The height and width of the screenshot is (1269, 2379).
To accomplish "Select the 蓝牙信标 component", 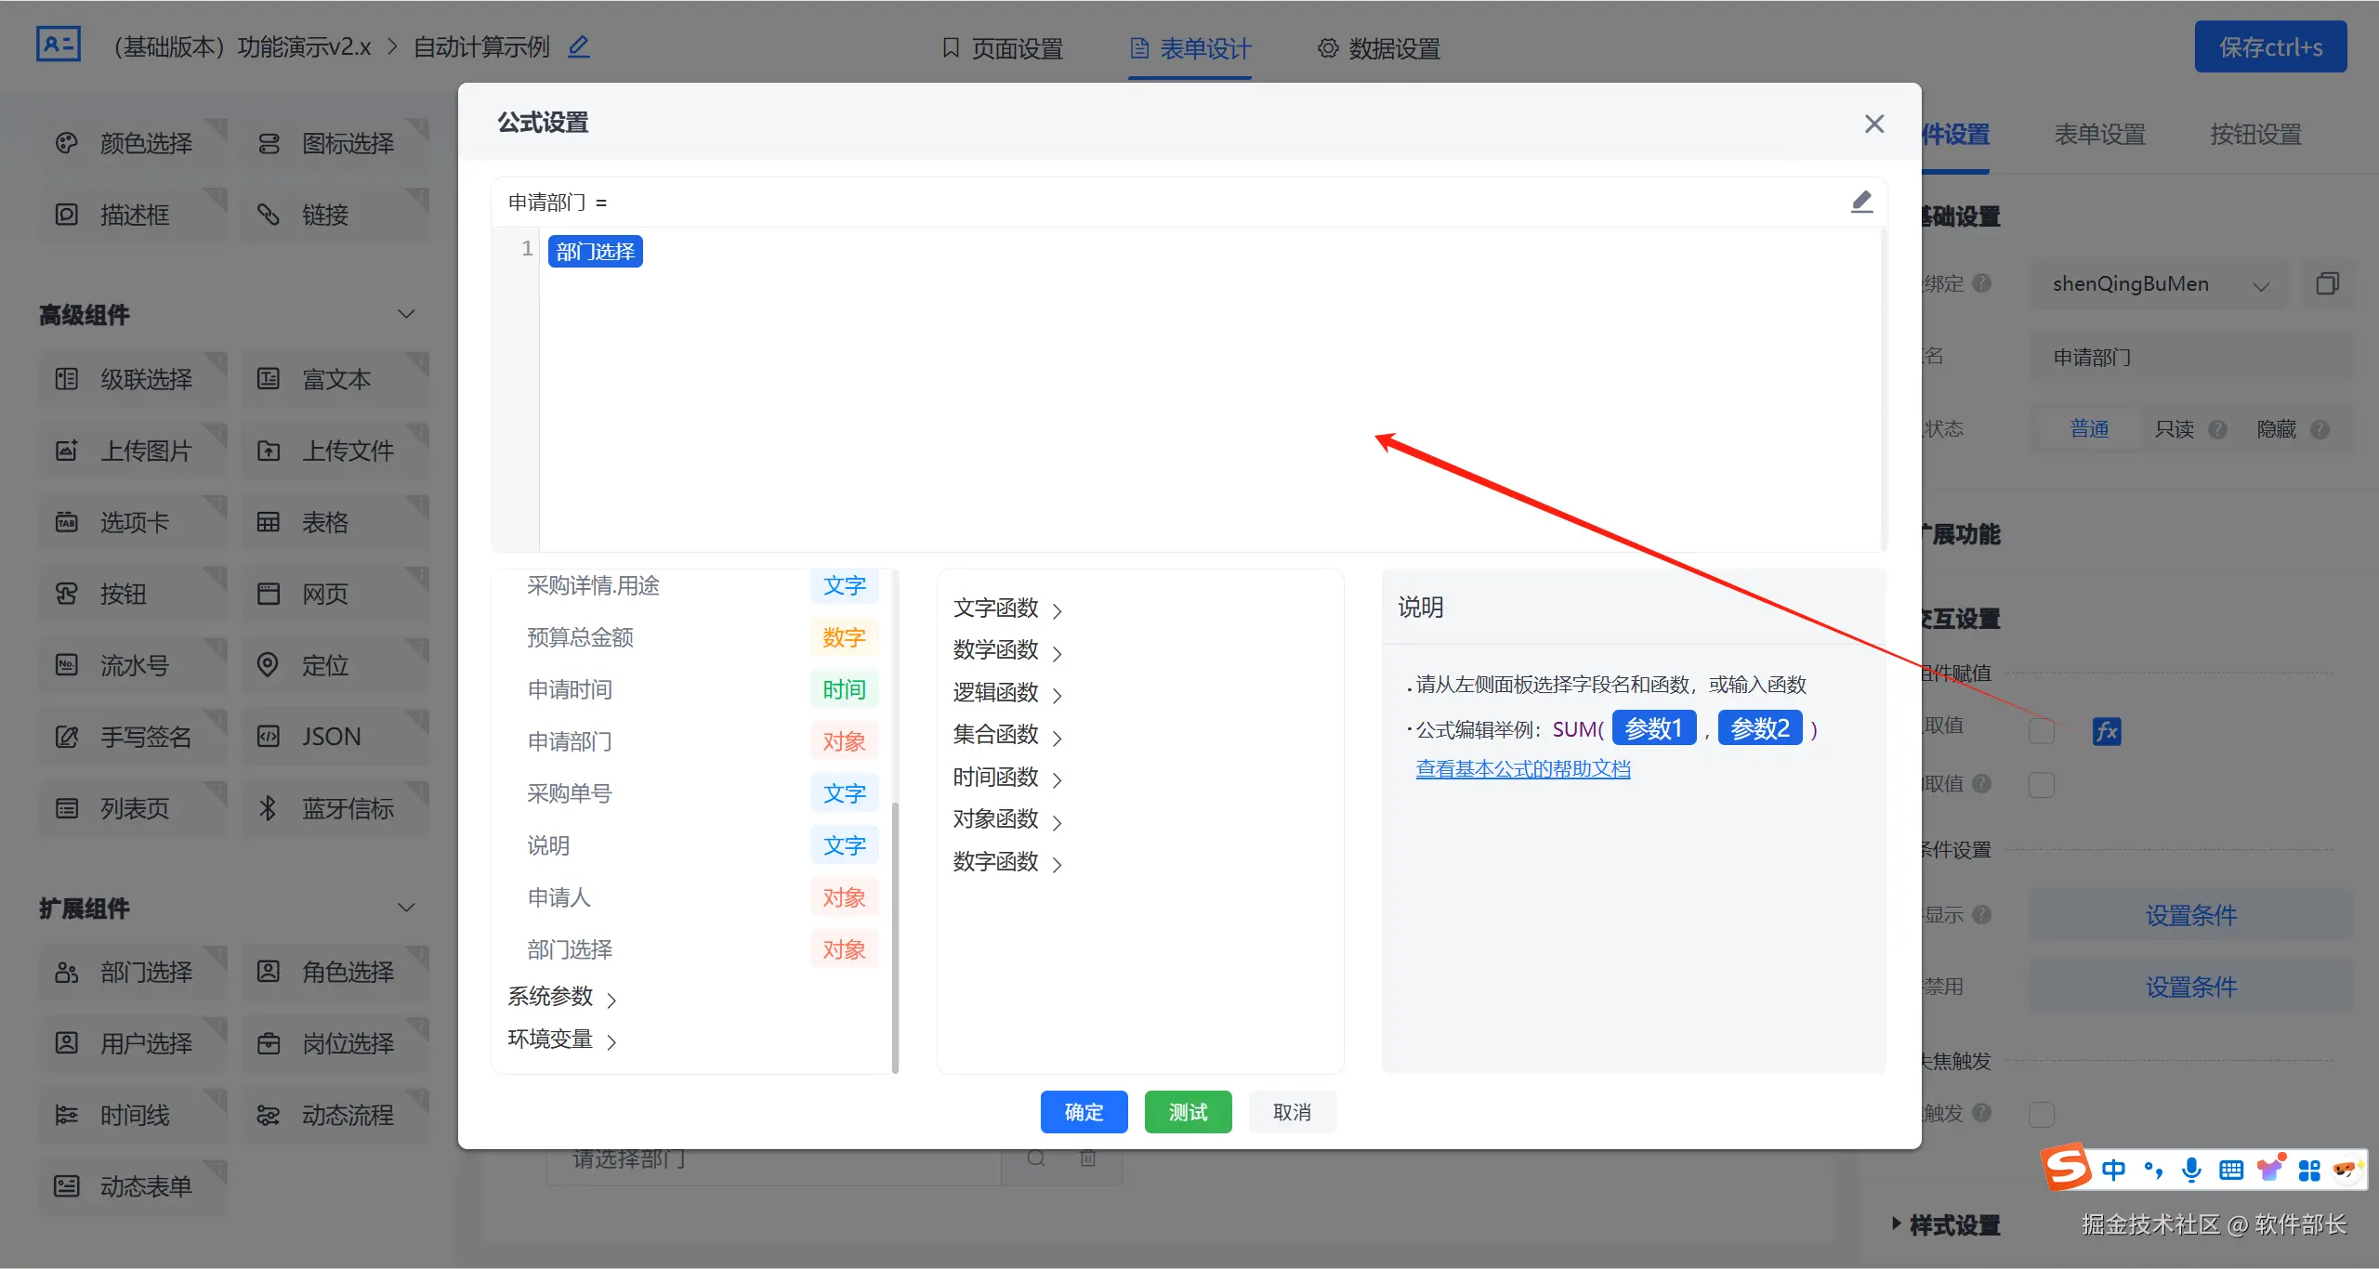I will pyautogui.click(x=335, y=808).
